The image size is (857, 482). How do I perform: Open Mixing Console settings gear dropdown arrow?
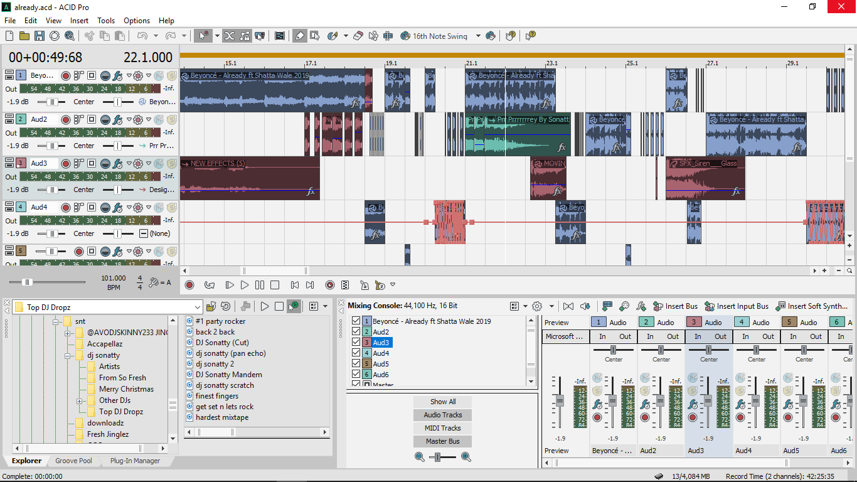551,306
